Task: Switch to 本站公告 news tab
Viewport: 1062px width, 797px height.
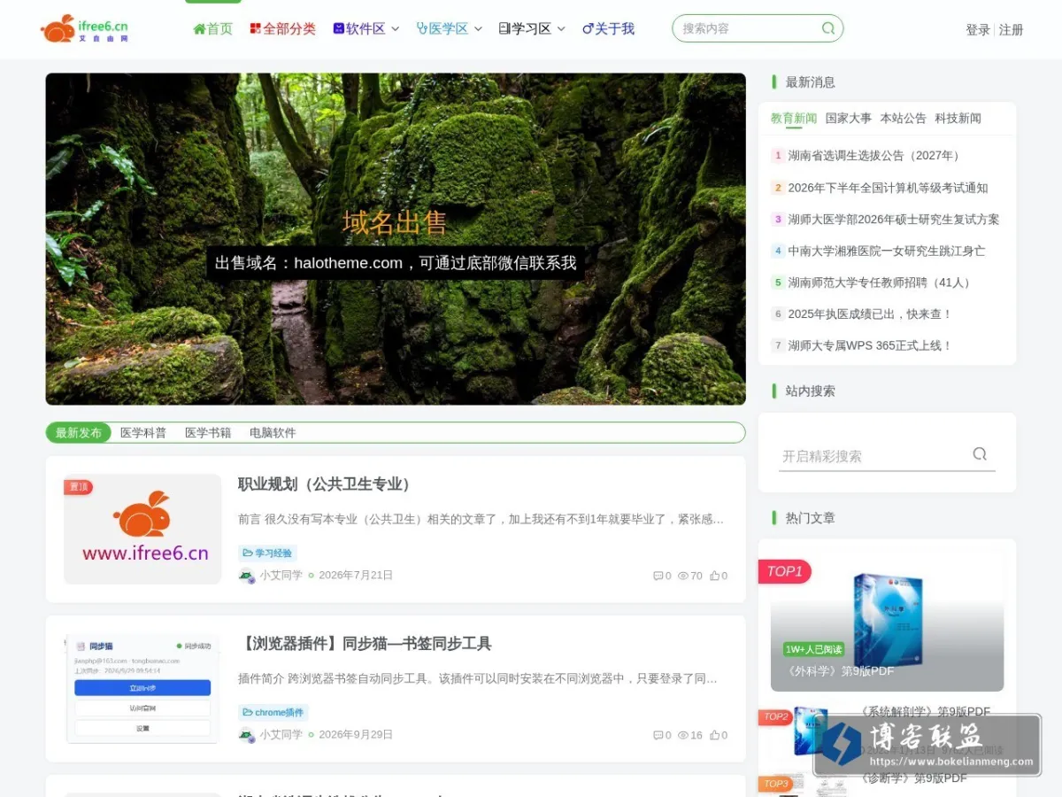Action: [x=903, y=118]
